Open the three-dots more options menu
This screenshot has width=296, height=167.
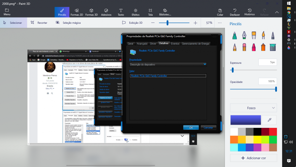click(220, 23)
